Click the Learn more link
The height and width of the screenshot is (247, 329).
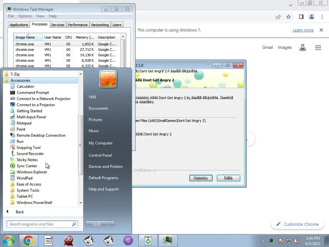pyautogui.click(x=303, y=30)
